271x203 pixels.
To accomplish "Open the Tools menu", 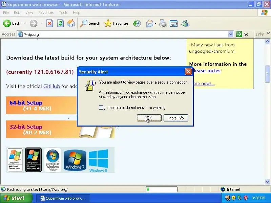I will coord(63,13).
